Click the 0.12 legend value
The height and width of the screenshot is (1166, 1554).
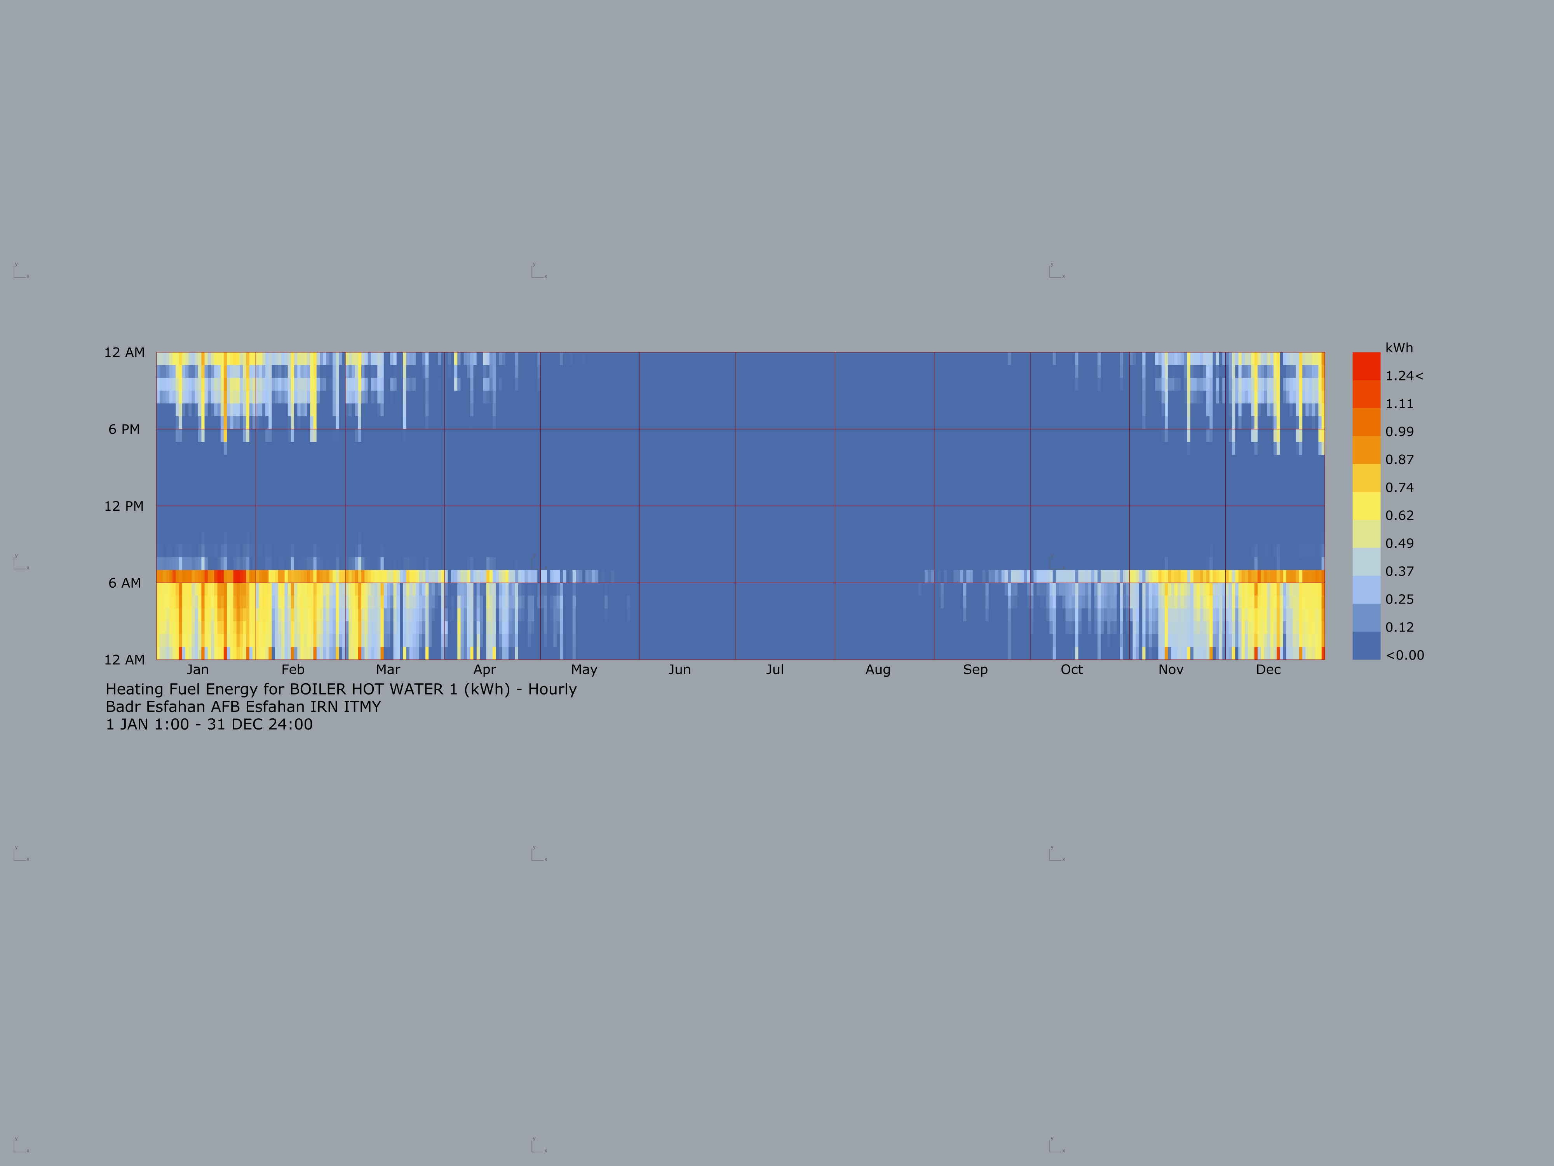coord(1399,627)
